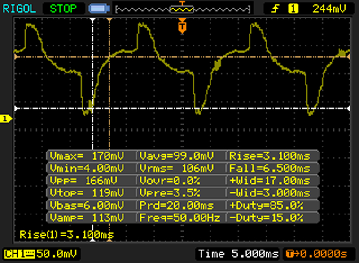The width and height of the screenshot is (359, 263).
Task: Click the Vtop= 119mV measurement
Action: (87, 193)
